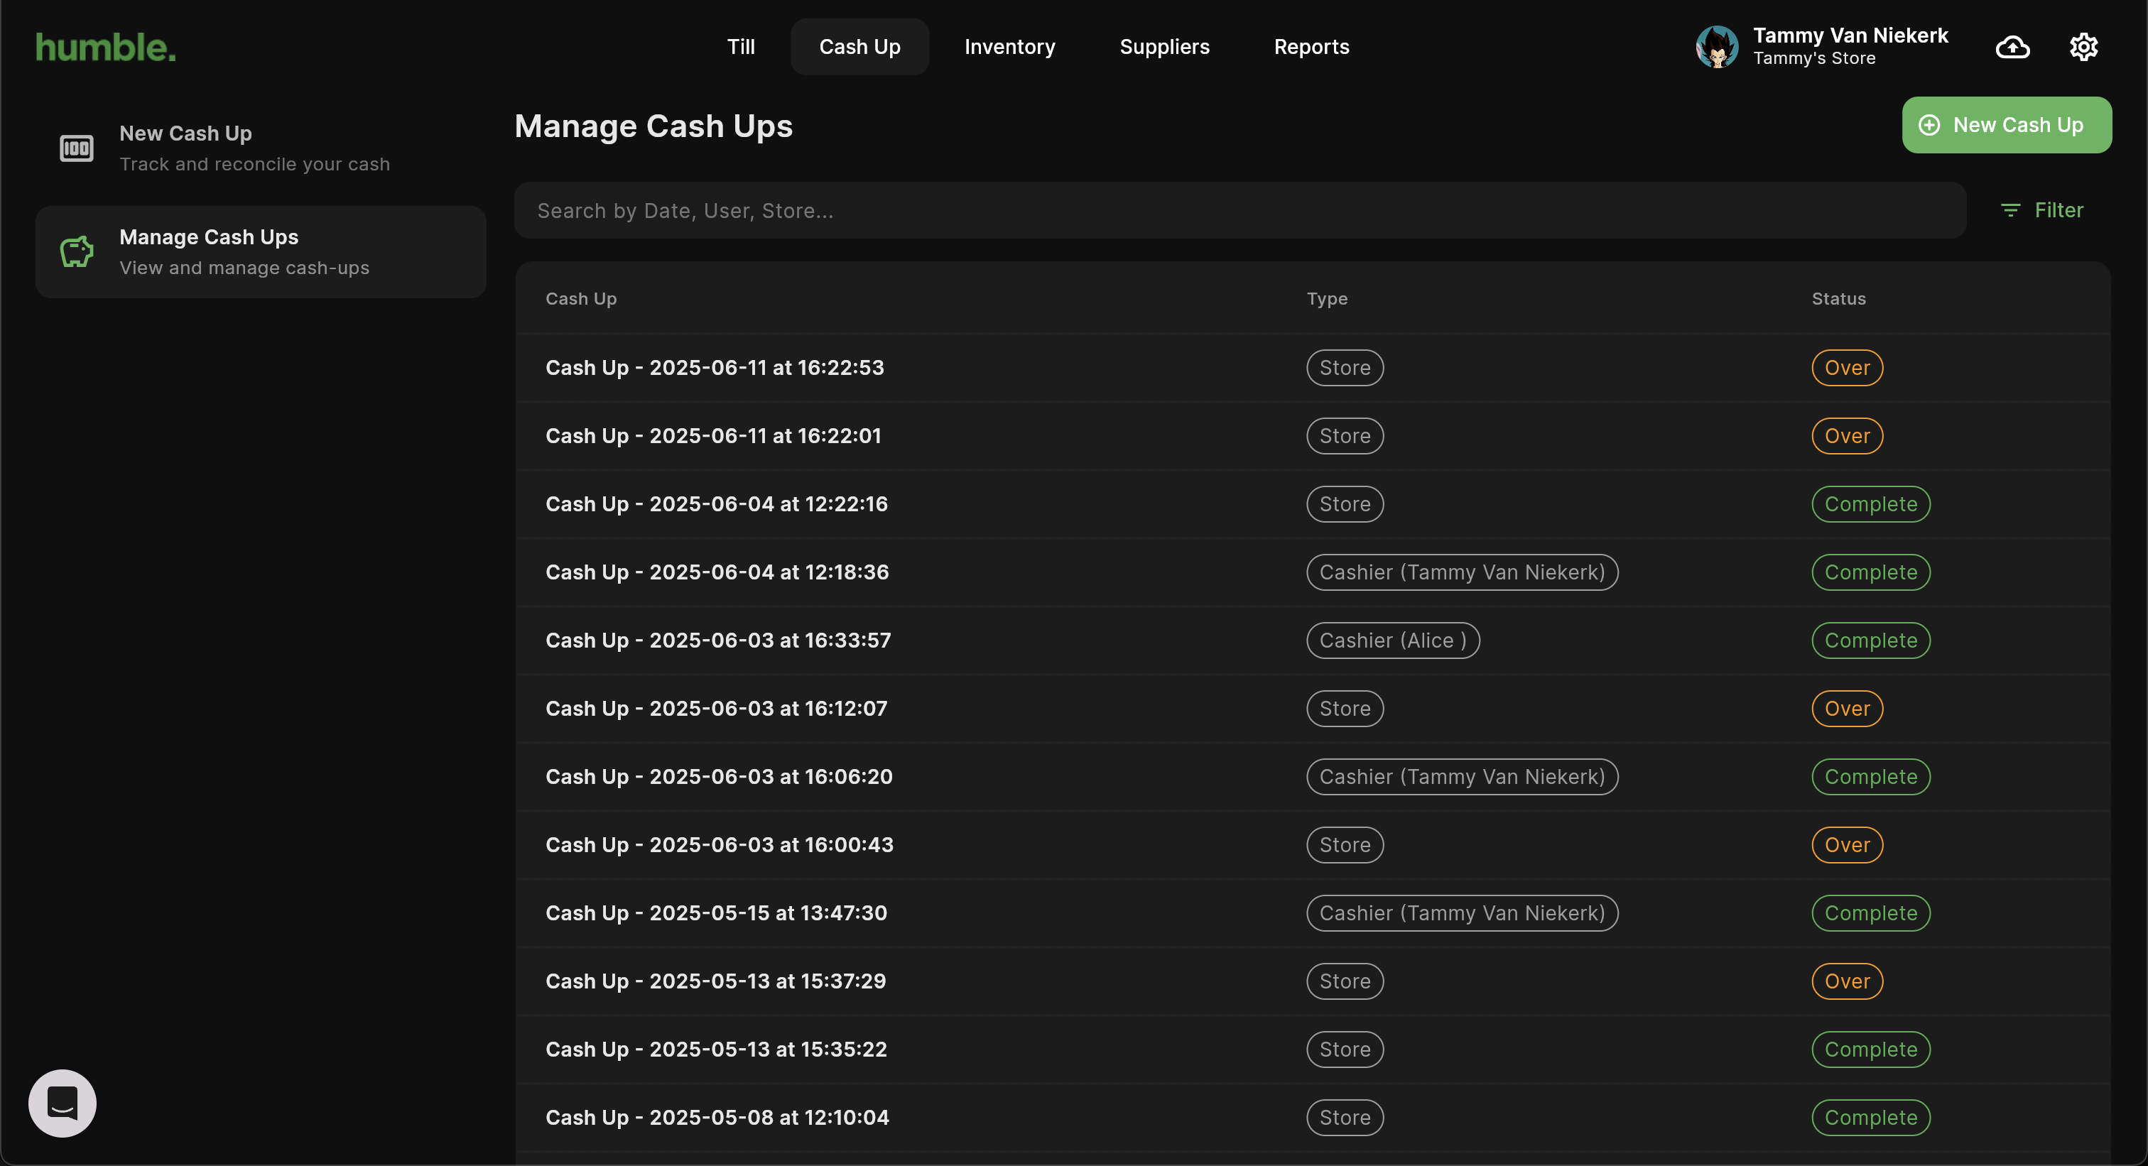Click Tammy Van Niekerk's profile avatar
2148x1166 pixels.
tap(1716, 47)
